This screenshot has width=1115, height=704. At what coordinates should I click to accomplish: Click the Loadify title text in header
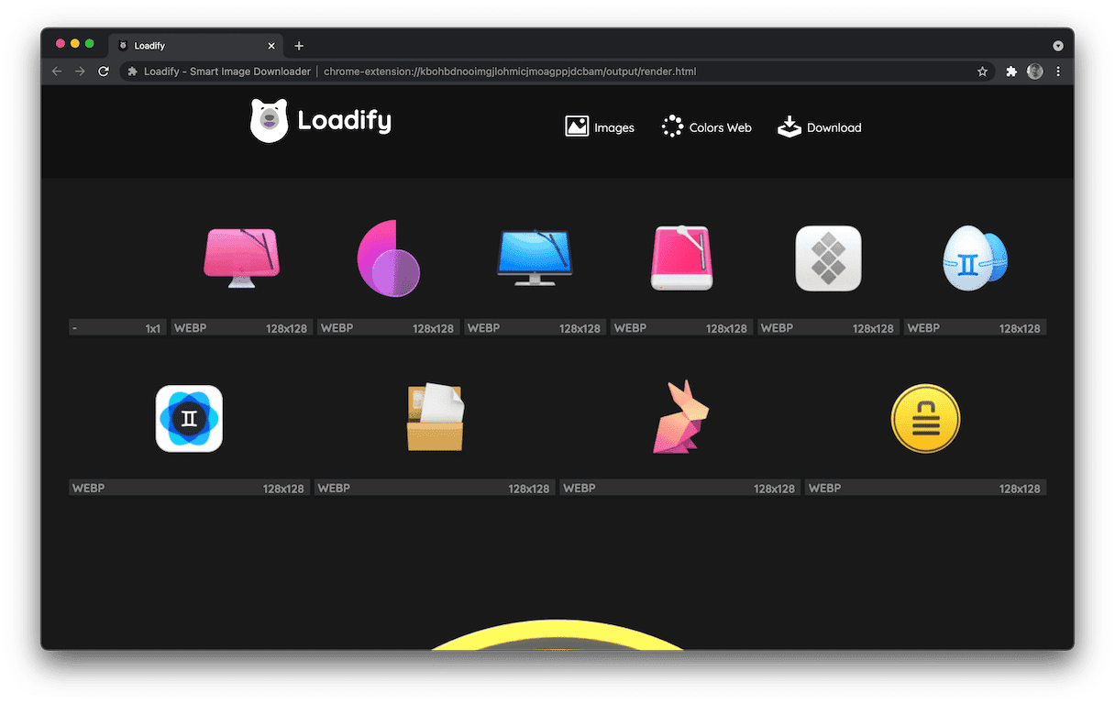pyautogui.click(x=345, y=121)
